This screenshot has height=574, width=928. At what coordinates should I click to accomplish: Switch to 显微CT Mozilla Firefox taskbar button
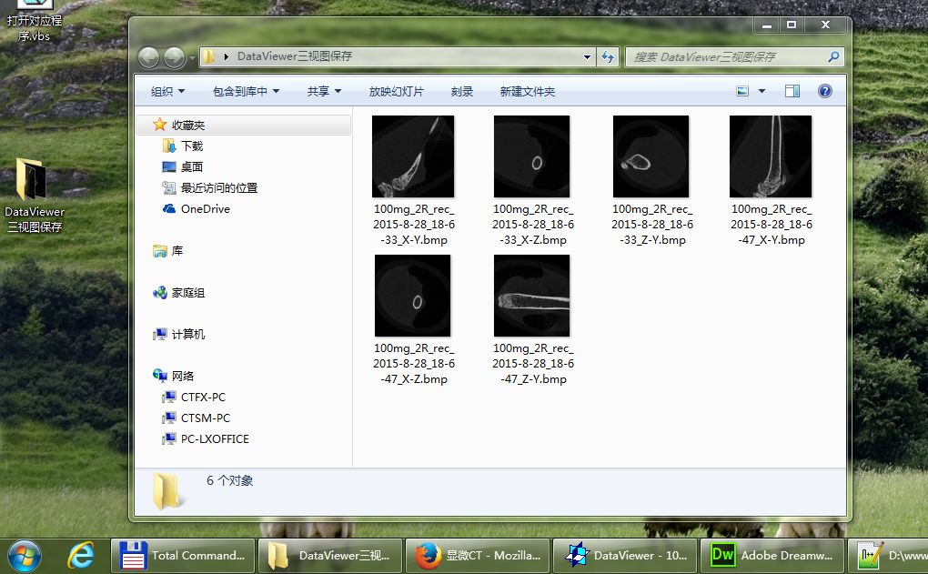pos(477,556)
